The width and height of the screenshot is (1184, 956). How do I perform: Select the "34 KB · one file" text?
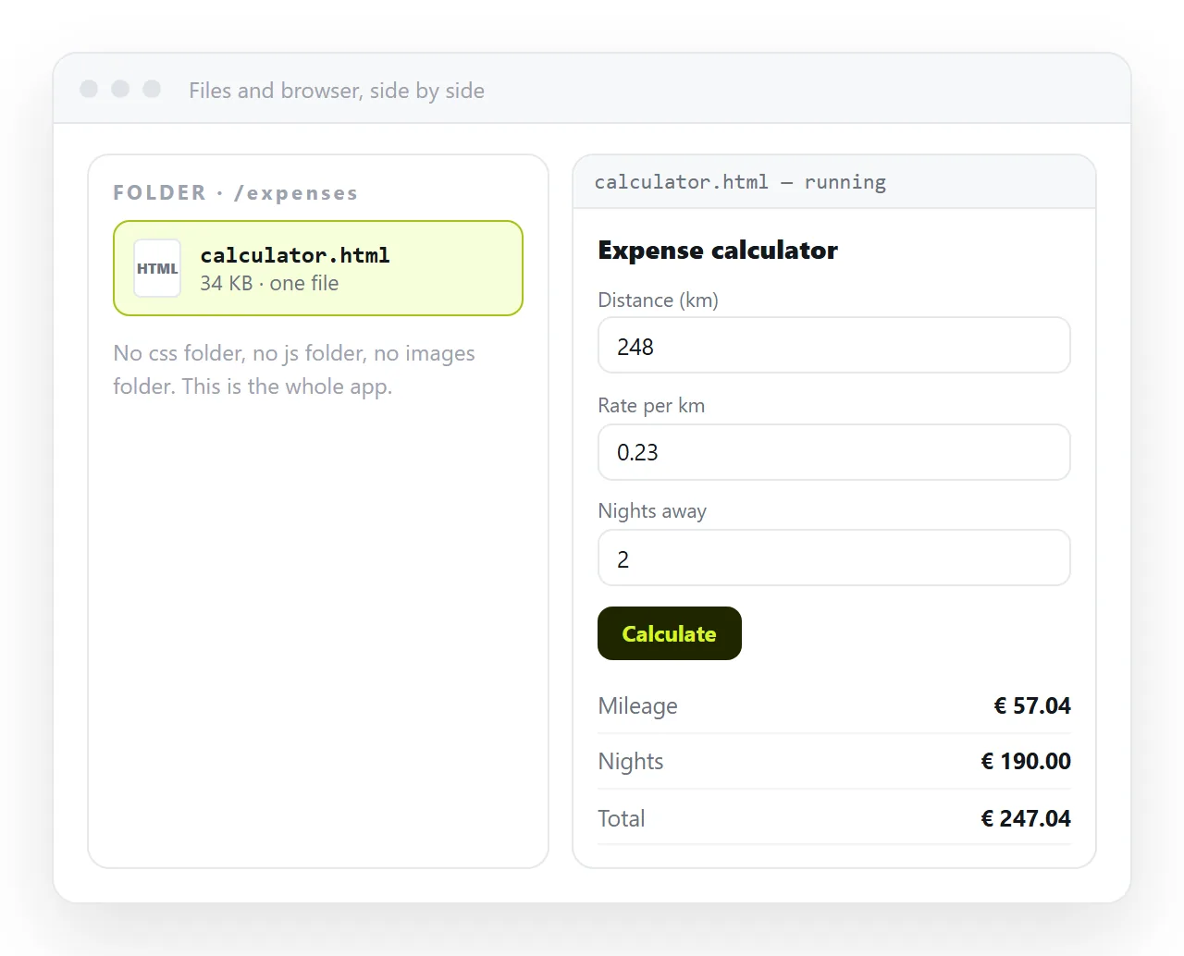[269, 283]
